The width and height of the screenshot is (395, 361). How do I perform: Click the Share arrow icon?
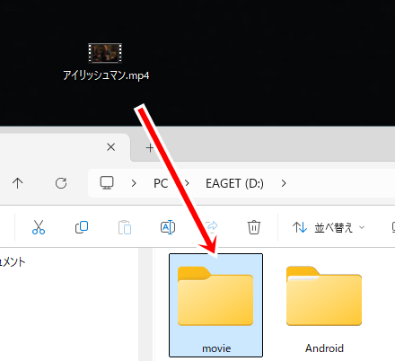pos(211,227)
